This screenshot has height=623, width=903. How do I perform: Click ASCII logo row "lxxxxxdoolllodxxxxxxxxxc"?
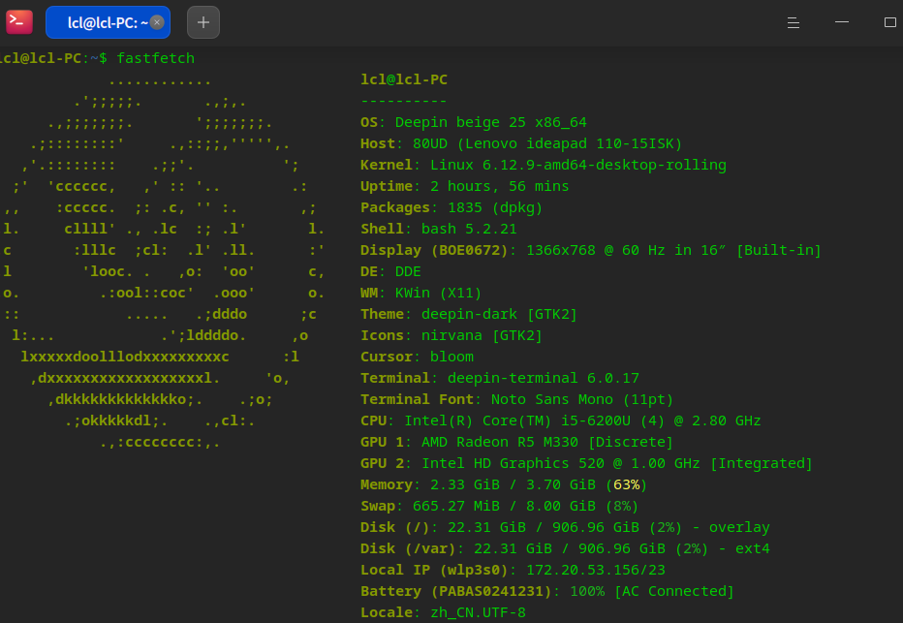pos(125,357)
